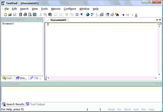The image size is (163, 112).
Task: Click the Decrease Indent toolbar icon
Action: click(x=66, y=15)
